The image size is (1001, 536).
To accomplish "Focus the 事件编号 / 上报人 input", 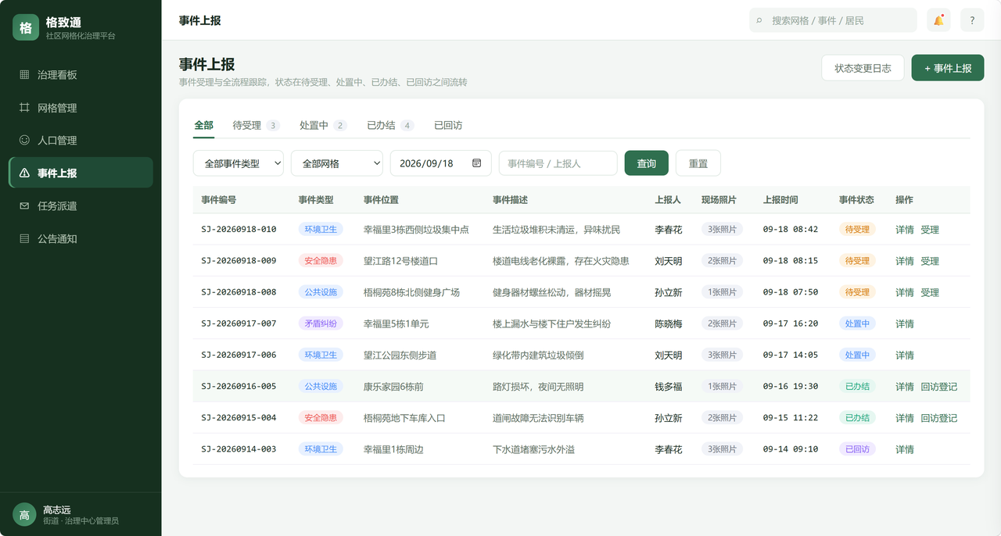I will (x=558, y=163).
